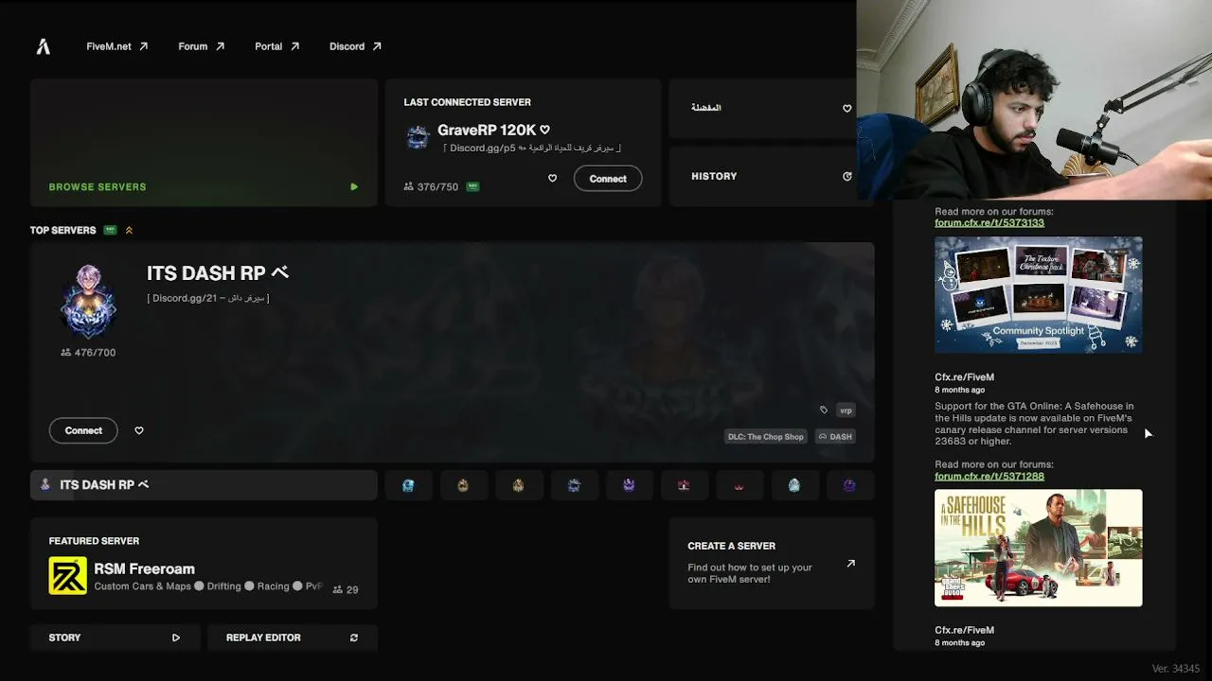Open the ITS DASH RP server title

pos(218,273)
